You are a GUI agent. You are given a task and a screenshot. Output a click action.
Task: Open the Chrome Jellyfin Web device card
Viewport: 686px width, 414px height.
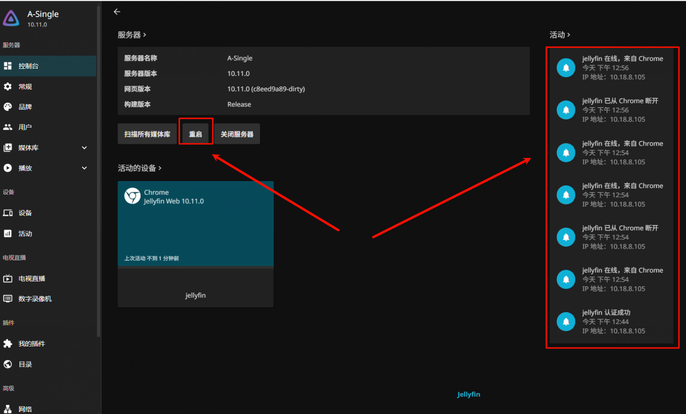click(196, 224)
